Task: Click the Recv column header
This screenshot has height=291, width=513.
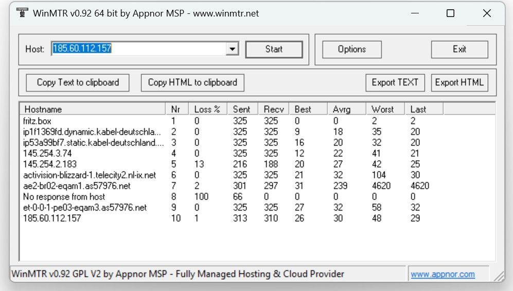Action: click(274, 109)
